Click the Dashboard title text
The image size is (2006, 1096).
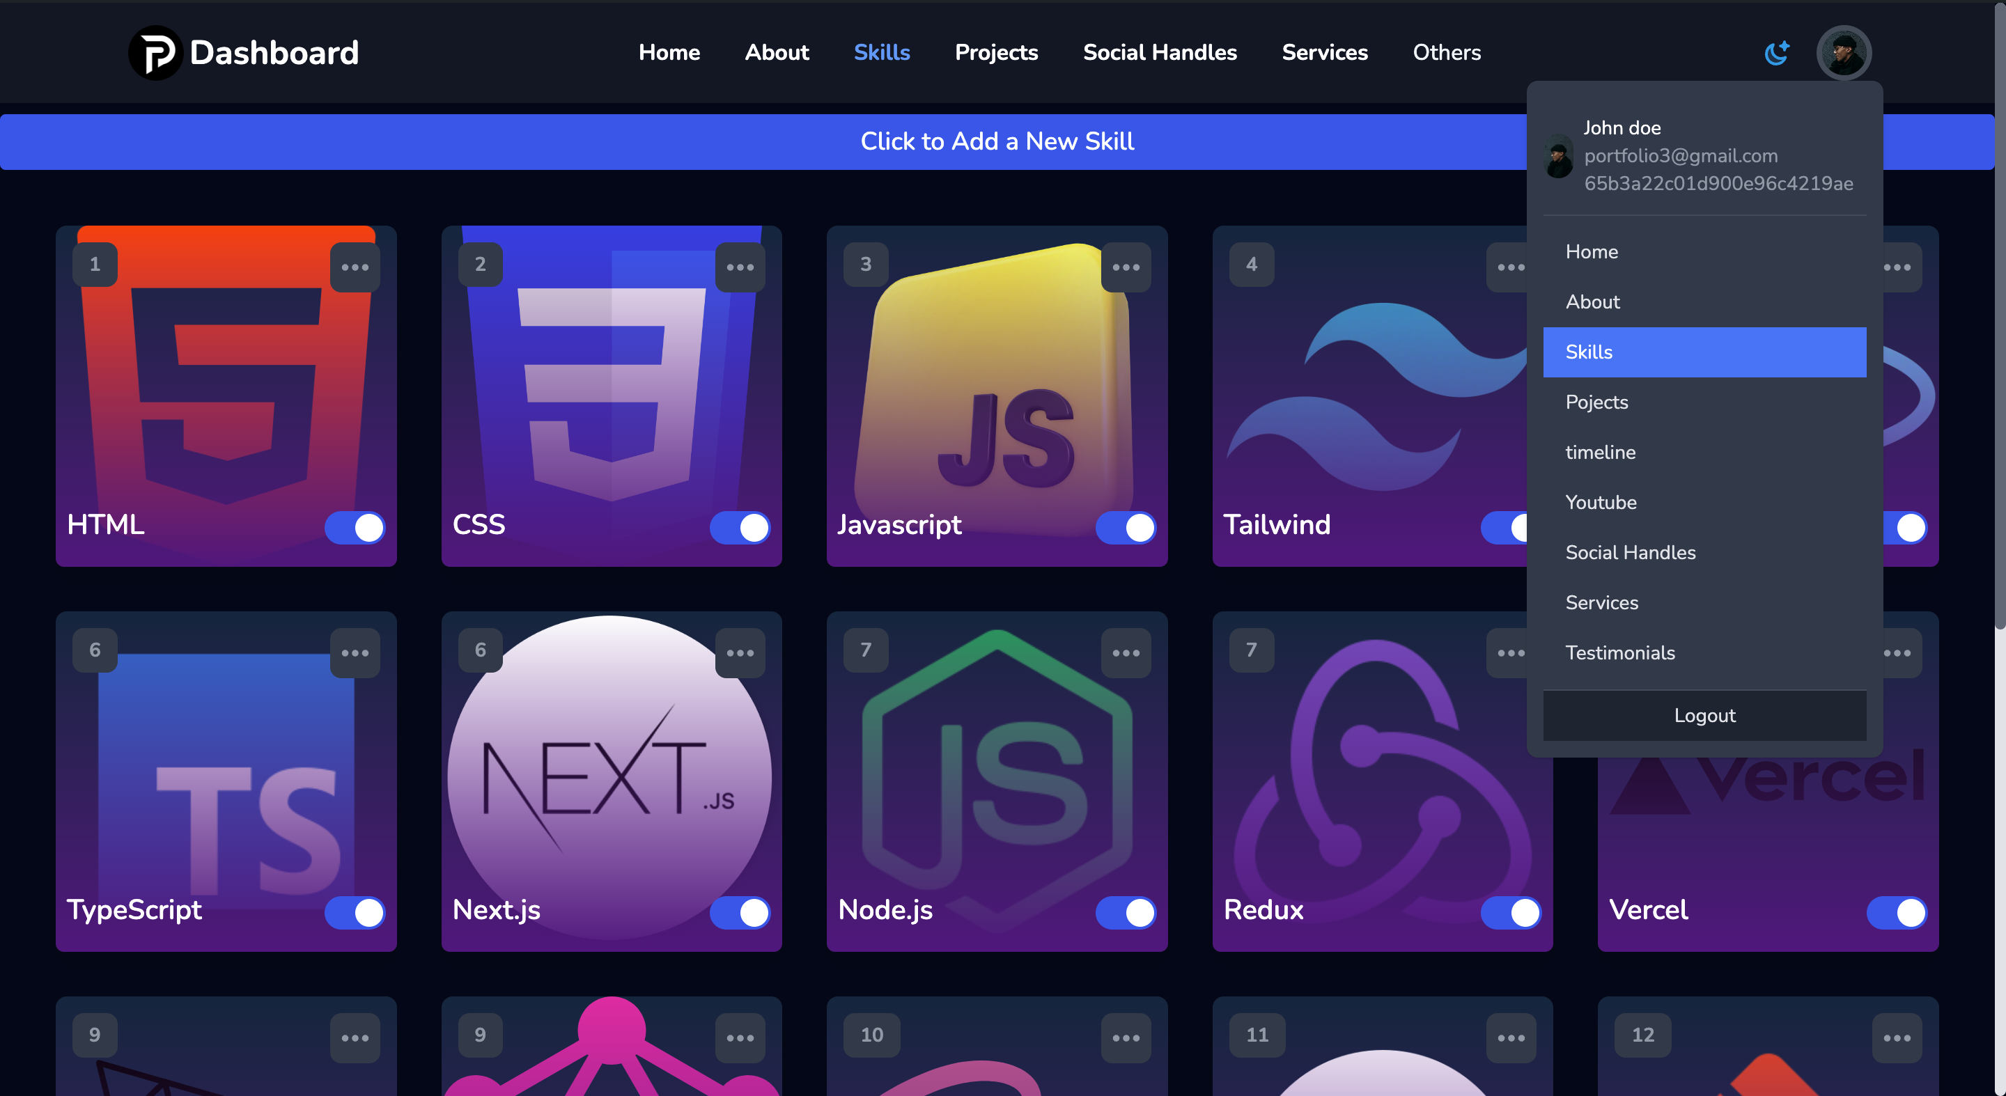point(274,53)
